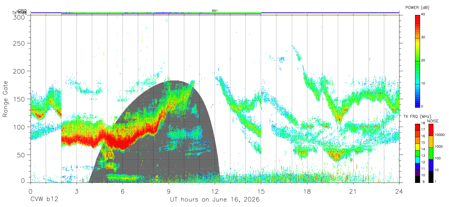Click the black segment of NOISE bar
Image resolution: width=449 pixels, height=207 pixels.
430,177
